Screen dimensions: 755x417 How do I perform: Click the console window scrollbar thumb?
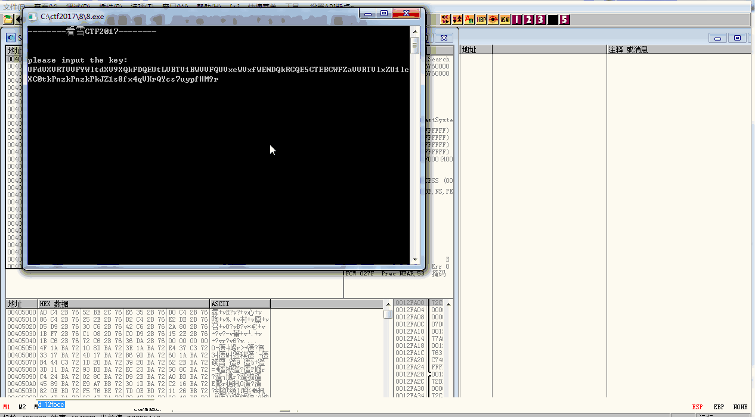pos(415,45)
